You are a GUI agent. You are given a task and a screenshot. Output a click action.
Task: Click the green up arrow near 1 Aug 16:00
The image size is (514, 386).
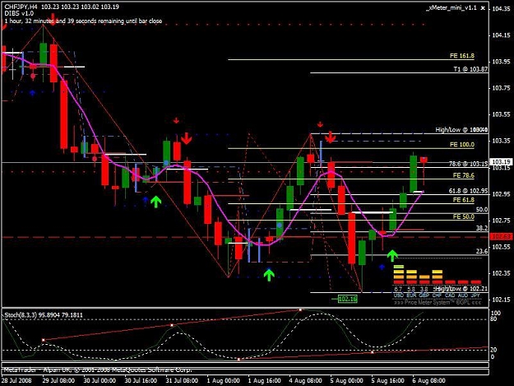[269, 275]
